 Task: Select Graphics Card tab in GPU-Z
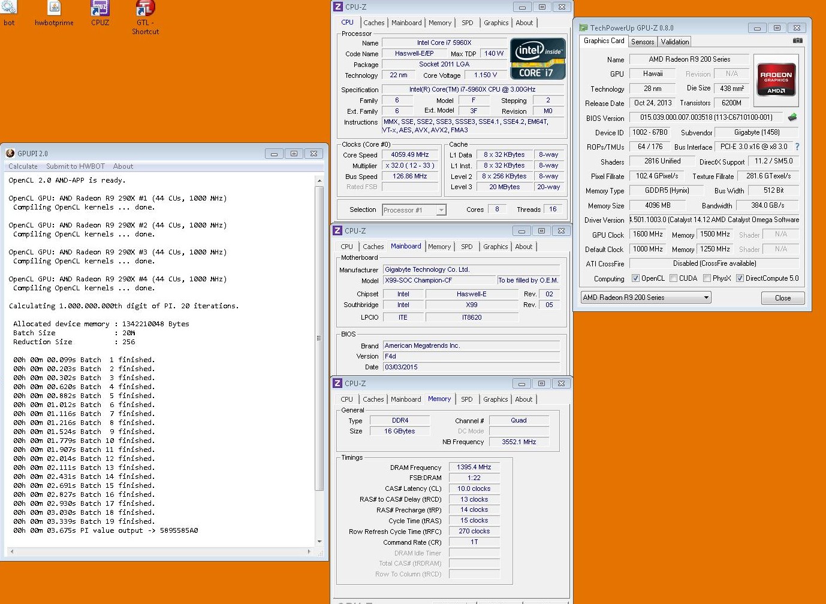(604, 41)
